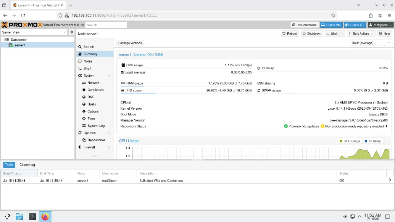
Task: Expand the Firewall submenu arrow
Action: [x=109, y=147]
